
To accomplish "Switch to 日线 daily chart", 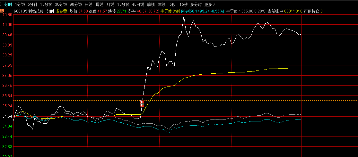I will point(89,4).
